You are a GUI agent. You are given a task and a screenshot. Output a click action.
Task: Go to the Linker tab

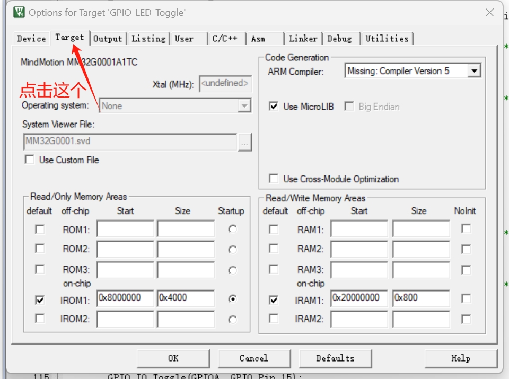pos(303,39)
